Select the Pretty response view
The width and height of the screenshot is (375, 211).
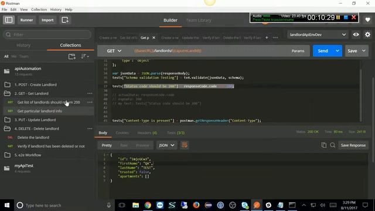point(107,145)
